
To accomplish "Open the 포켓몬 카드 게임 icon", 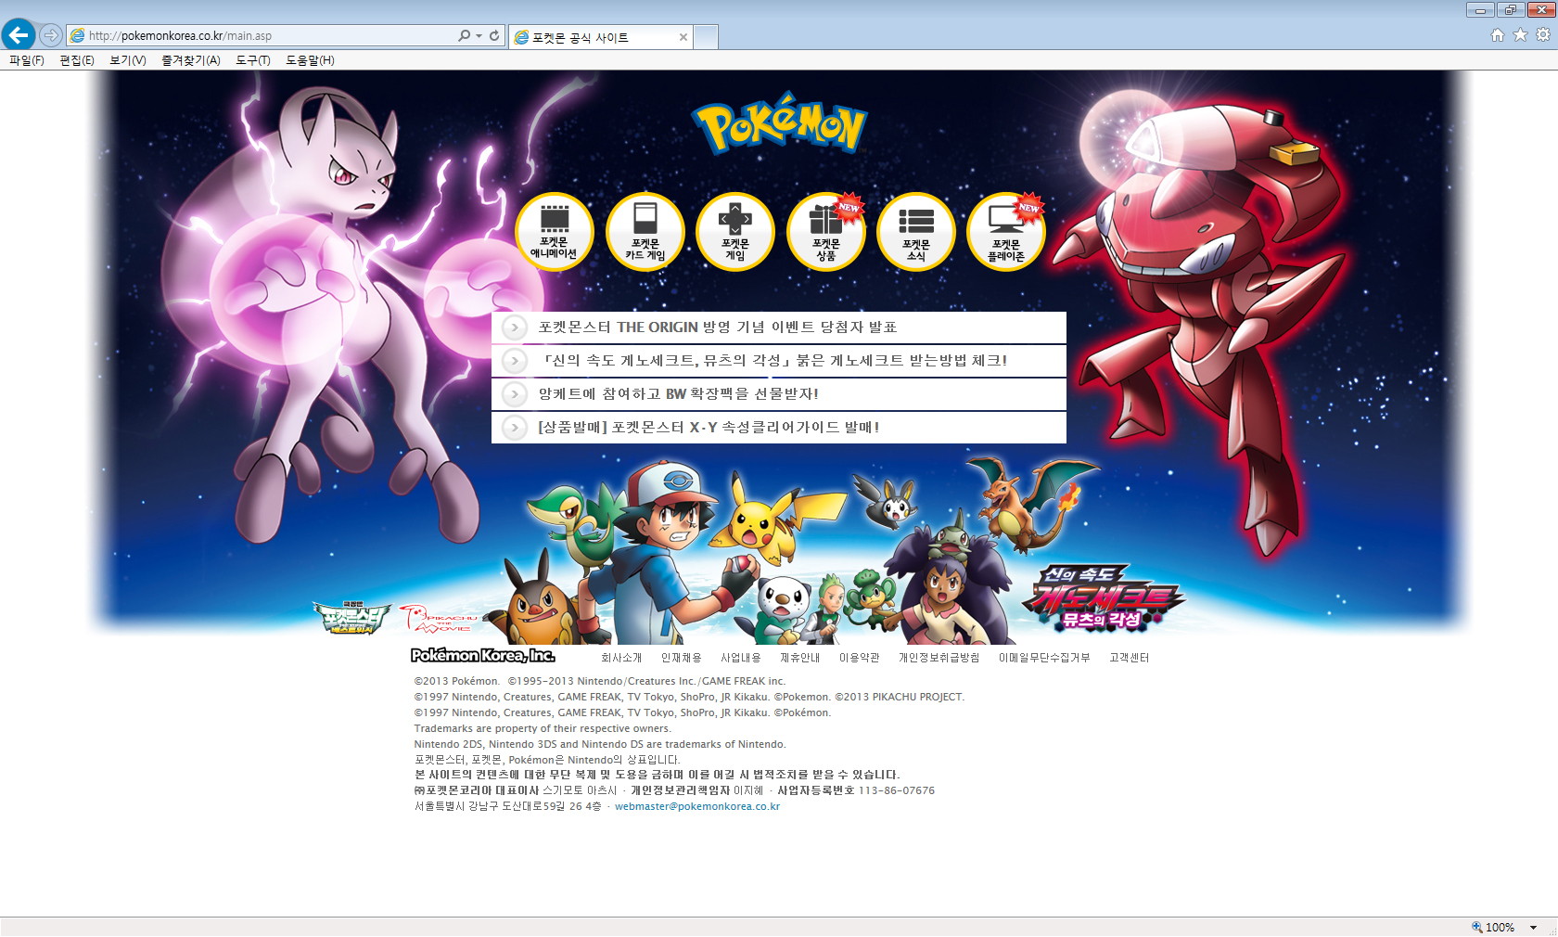I will pyautogui.click(x=645, y=232).
